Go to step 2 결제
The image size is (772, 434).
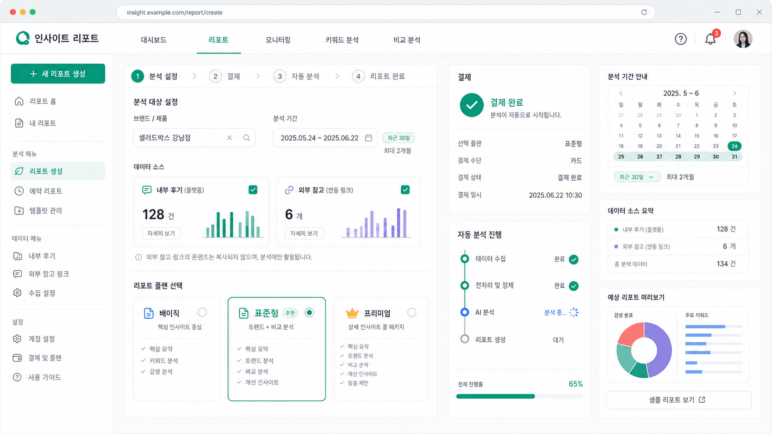pos(225,76)
